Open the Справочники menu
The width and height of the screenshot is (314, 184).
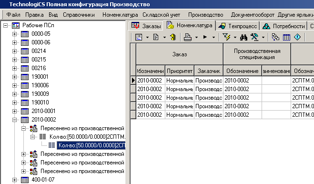coord(79,15)
